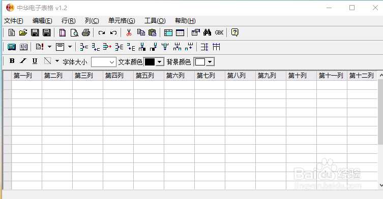Image resolution: width=383 pixels, height=199 pixels.
Task: Click the first cell under 第一列
Action: point(26,85)
